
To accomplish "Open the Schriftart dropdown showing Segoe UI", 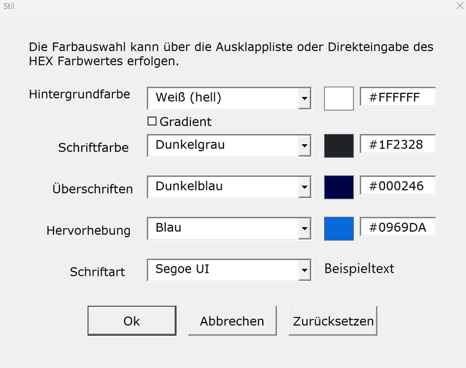I will 229,270.
